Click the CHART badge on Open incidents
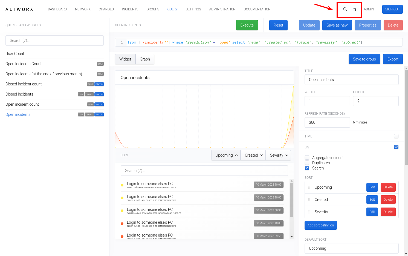Image resolution: width=408 pixels, height=256 pixels. (89, 115)
